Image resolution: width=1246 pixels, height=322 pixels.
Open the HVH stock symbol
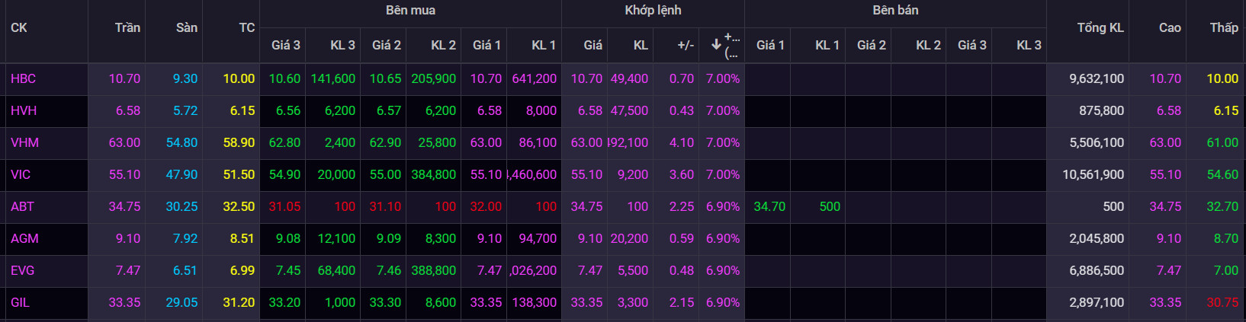point(24,110)
